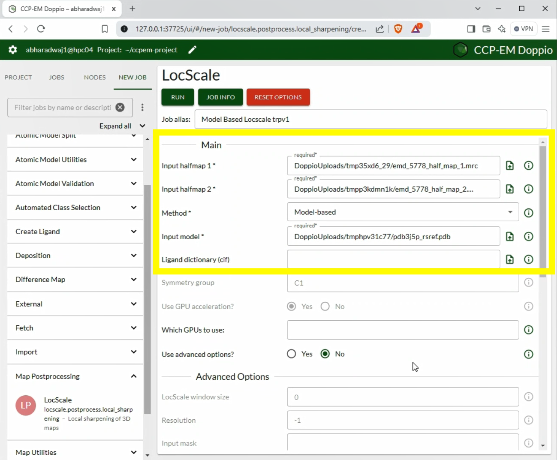557x460 pixels.
Task: Open a new browser tab
Action: pyautogui.click(x=132, y=9)
